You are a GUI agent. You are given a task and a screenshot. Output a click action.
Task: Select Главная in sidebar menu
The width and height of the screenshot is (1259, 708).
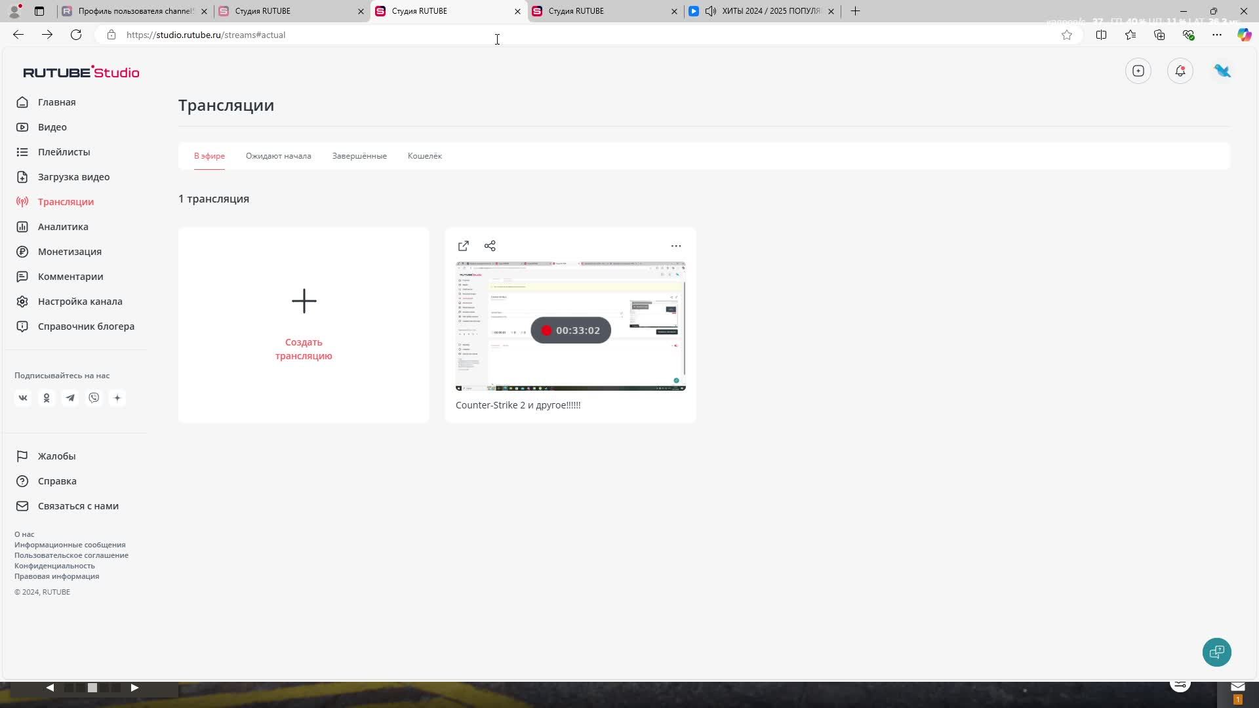point(57,102)
